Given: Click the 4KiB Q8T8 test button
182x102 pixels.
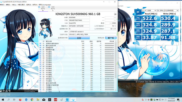Looking at the screenshot, I should pyautogui.click(x=138, y=25).
